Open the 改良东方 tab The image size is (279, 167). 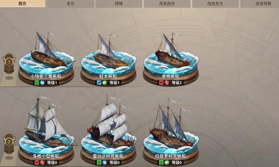[x=215, y=4]
